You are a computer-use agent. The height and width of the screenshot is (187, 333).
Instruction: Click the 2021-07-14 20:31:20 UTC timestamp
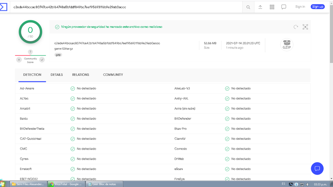(x=243, y=43)
